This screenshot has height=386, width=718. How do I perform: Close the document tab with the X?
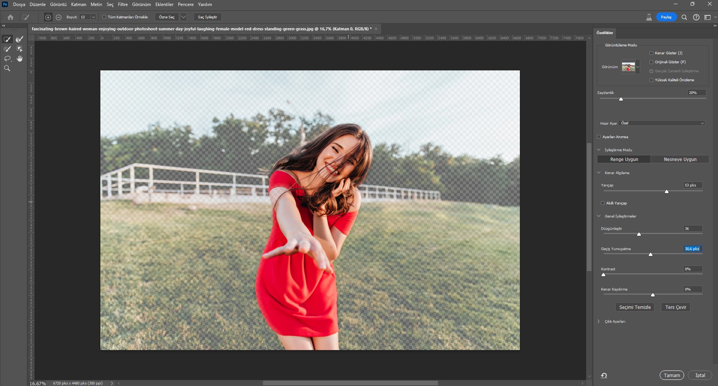pos(376,29)
